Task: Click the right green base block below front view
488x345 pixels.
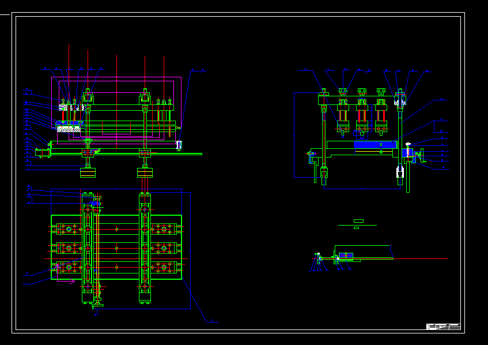Action: click(x=145, y=172)
